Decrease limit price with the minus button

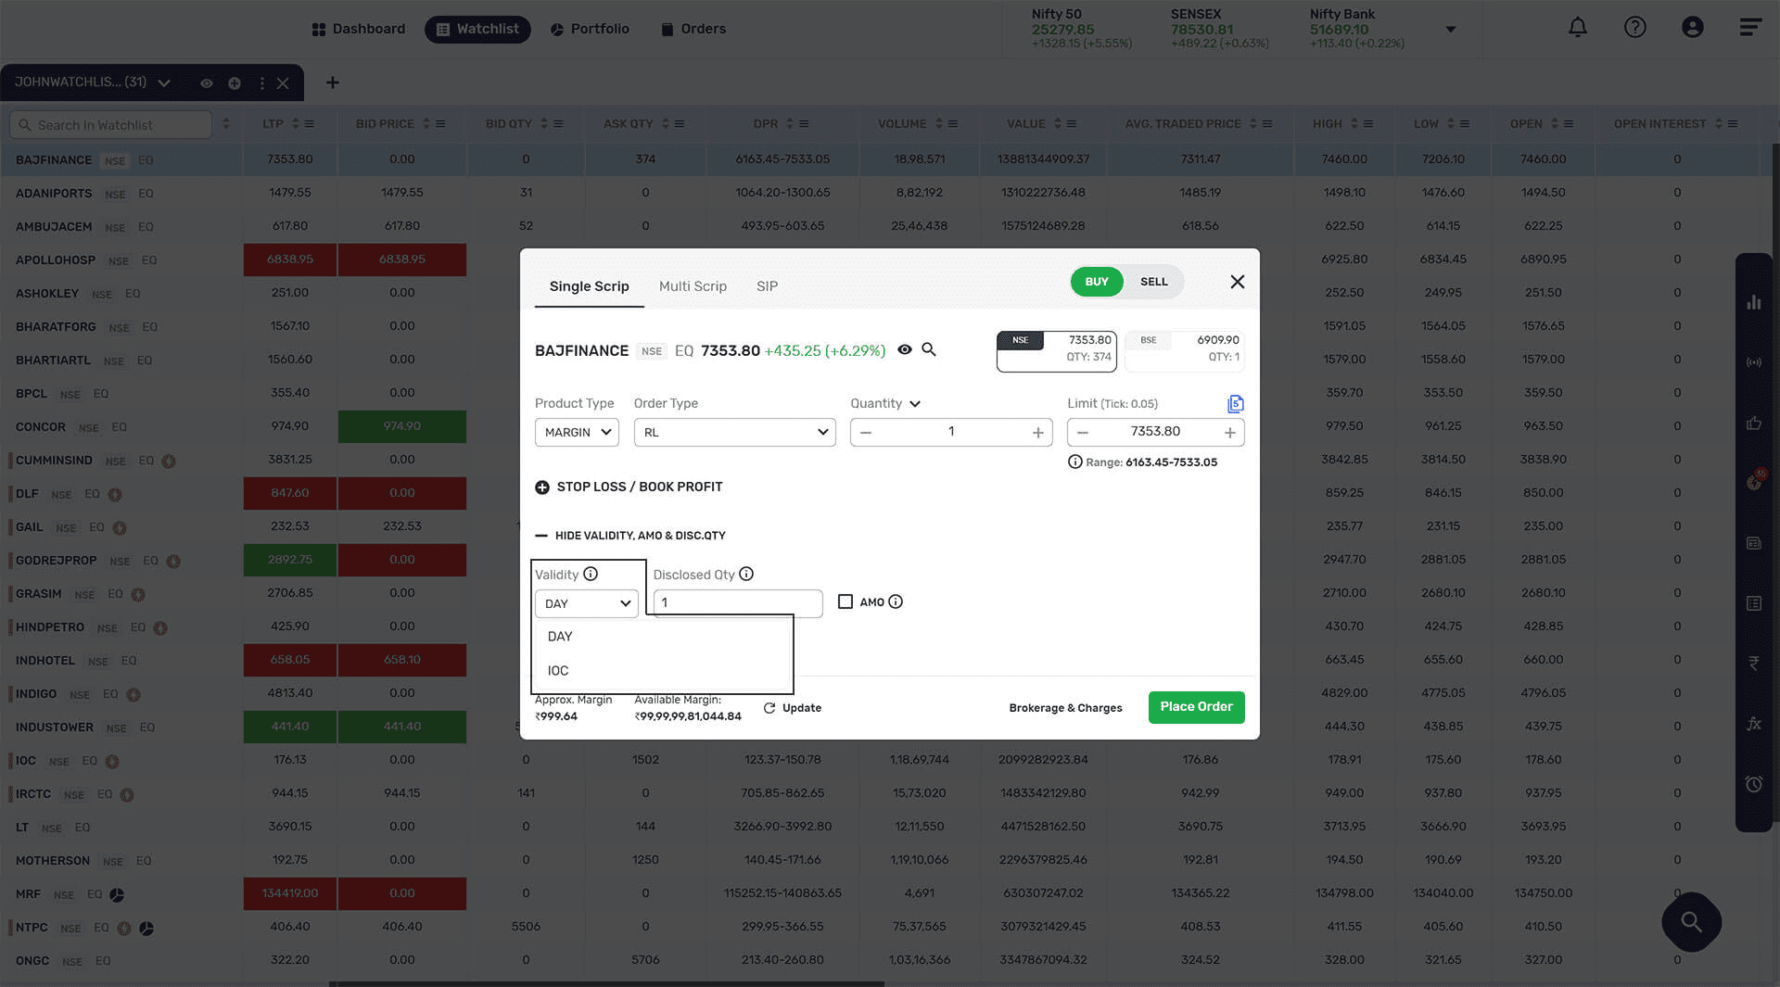pos(1083,433)
